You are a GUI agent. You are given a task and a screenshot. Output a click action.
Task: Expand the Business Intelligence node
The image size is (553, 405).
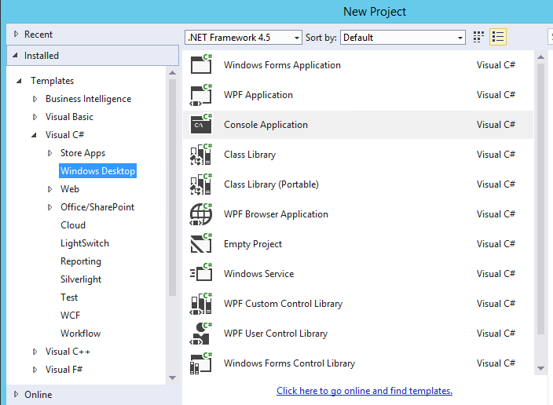35,99
